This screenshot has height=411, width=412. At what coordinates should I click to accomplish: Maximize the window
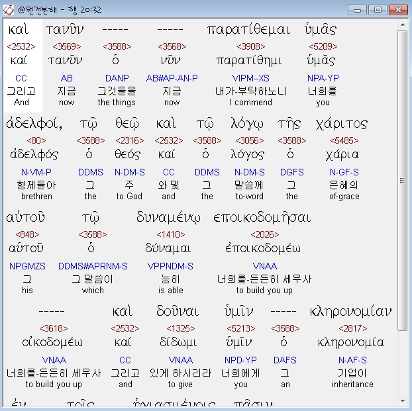[378, 10]
